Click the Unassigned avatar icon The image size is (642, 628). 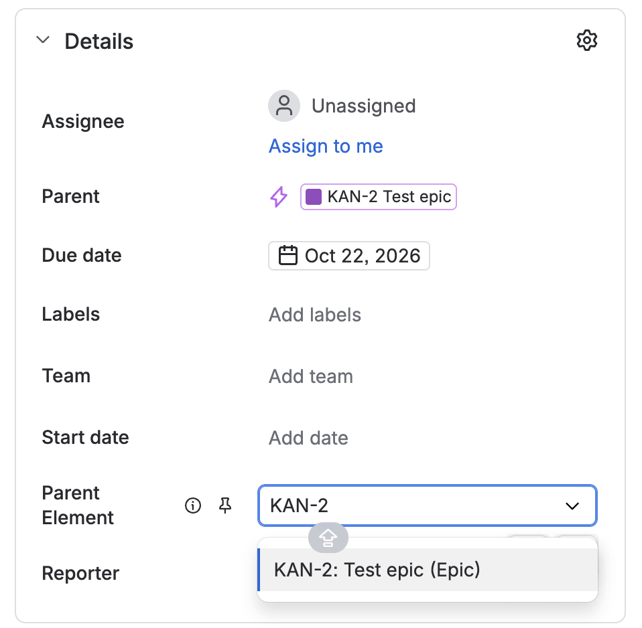(283, 106)
